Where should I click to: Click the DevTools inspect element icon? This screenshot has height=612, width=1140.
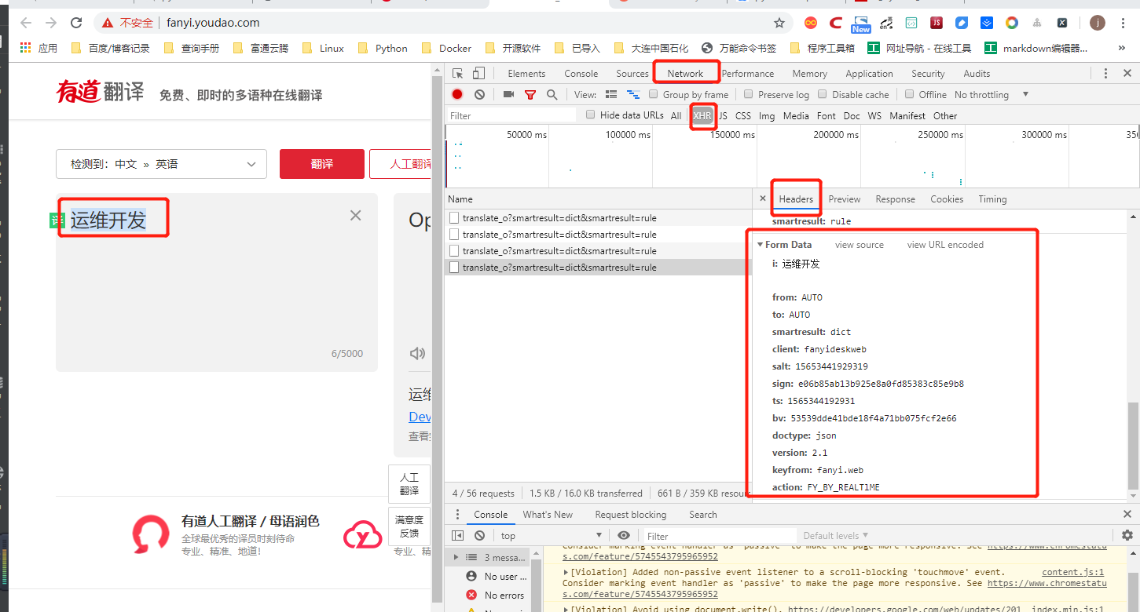point(457,74)
